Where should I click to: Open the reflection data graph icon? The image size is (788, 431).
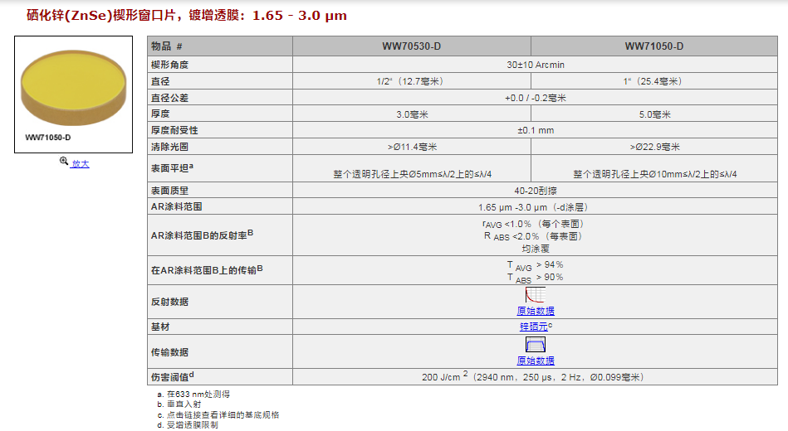pyautogui.click(x=535, y=295)
